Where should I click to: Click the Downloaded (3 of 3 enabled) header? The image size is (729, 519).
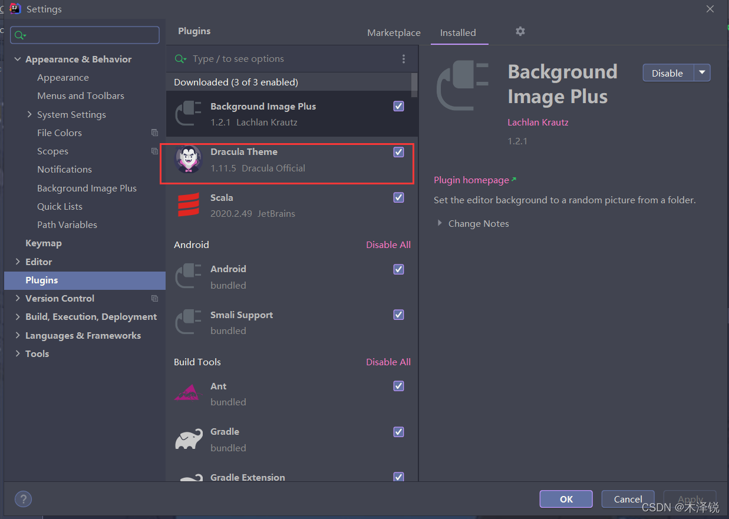(x=236, y=82)
